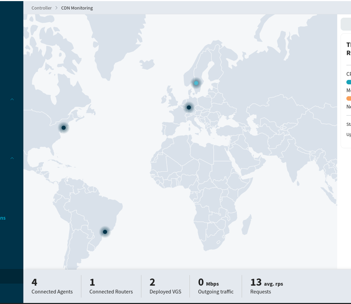The width and height of the screenshot is (351, 304).
Task: Click the US East Coast node marker
Action: pos(63,128)
